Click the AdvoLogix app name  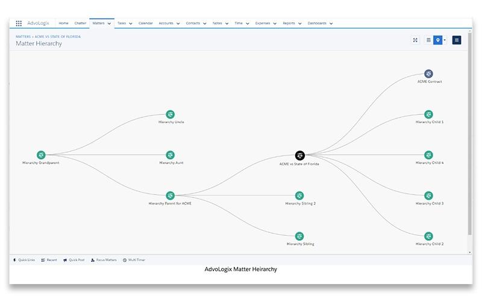coord(38,23)
